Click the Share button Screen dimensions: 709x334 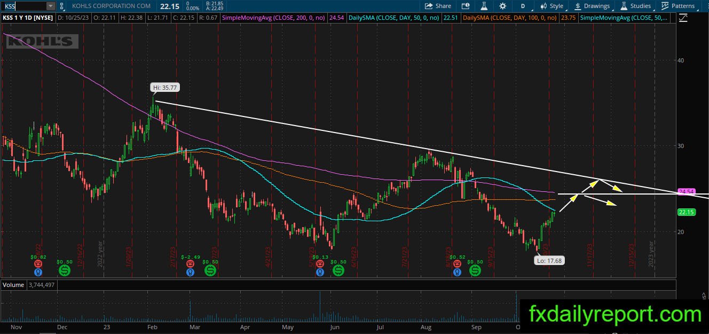(438, 6)
